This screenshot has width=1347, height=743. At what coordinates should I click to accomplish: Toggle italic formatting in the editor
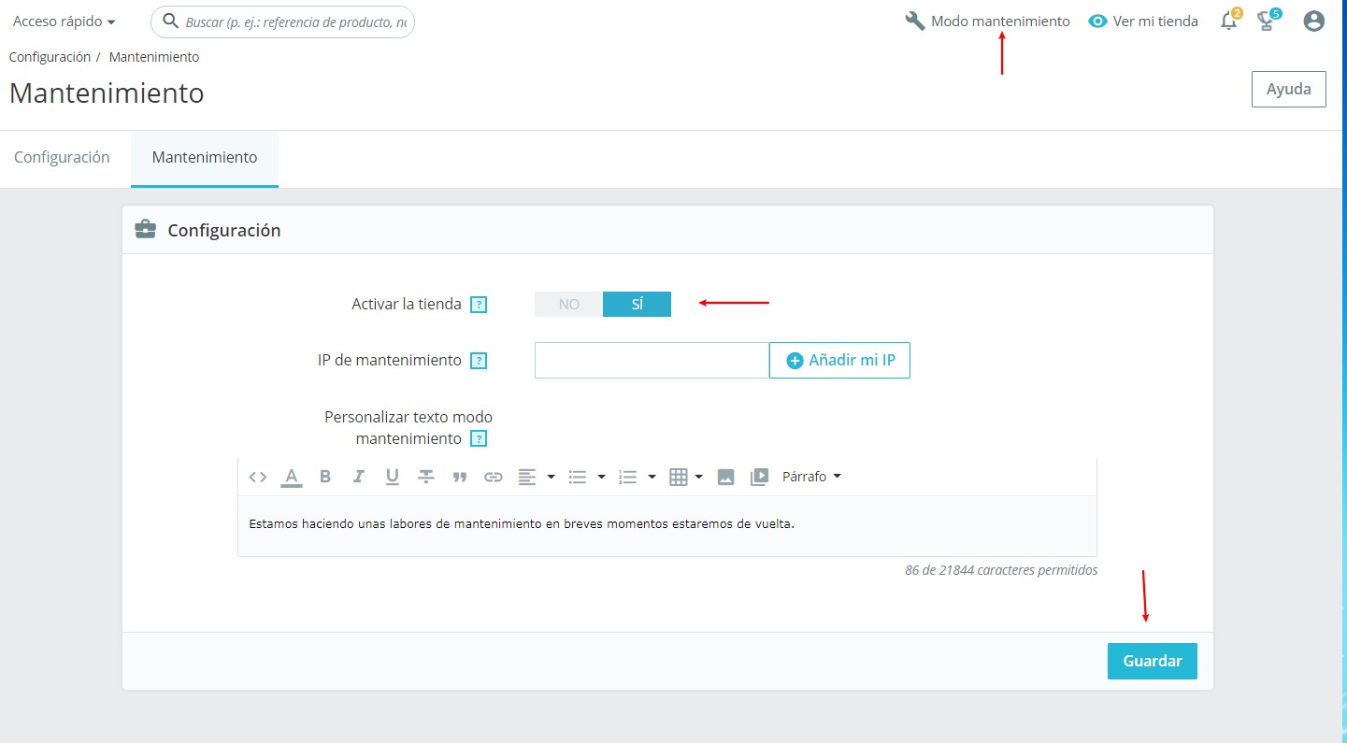coord(358,477)
